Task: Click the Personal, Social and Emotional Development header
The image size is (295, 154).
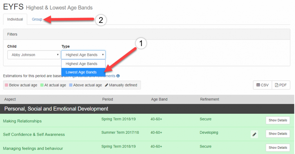Action: click(56, 109)
